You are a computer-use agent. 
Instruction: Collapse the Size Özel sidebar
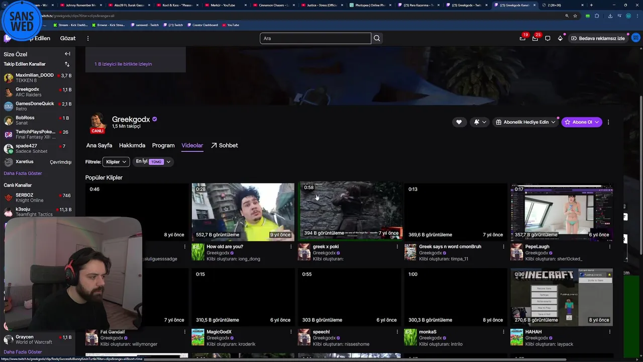pyautogui.click(x=67, y=54)
